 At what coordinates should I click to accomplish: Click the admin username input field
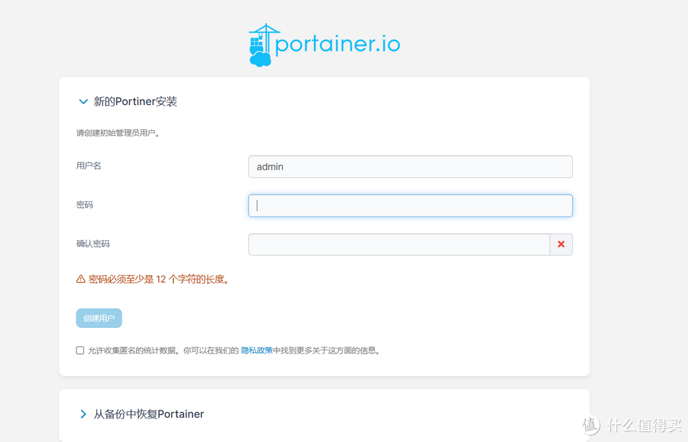tap(410, 167)
